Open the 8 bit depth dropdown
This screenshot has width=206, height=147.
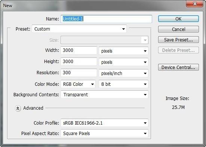(123, 84)
